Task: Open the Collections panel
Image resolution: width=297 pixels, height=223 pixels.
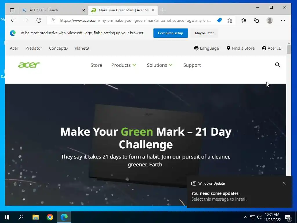Action: pos(256,20)
